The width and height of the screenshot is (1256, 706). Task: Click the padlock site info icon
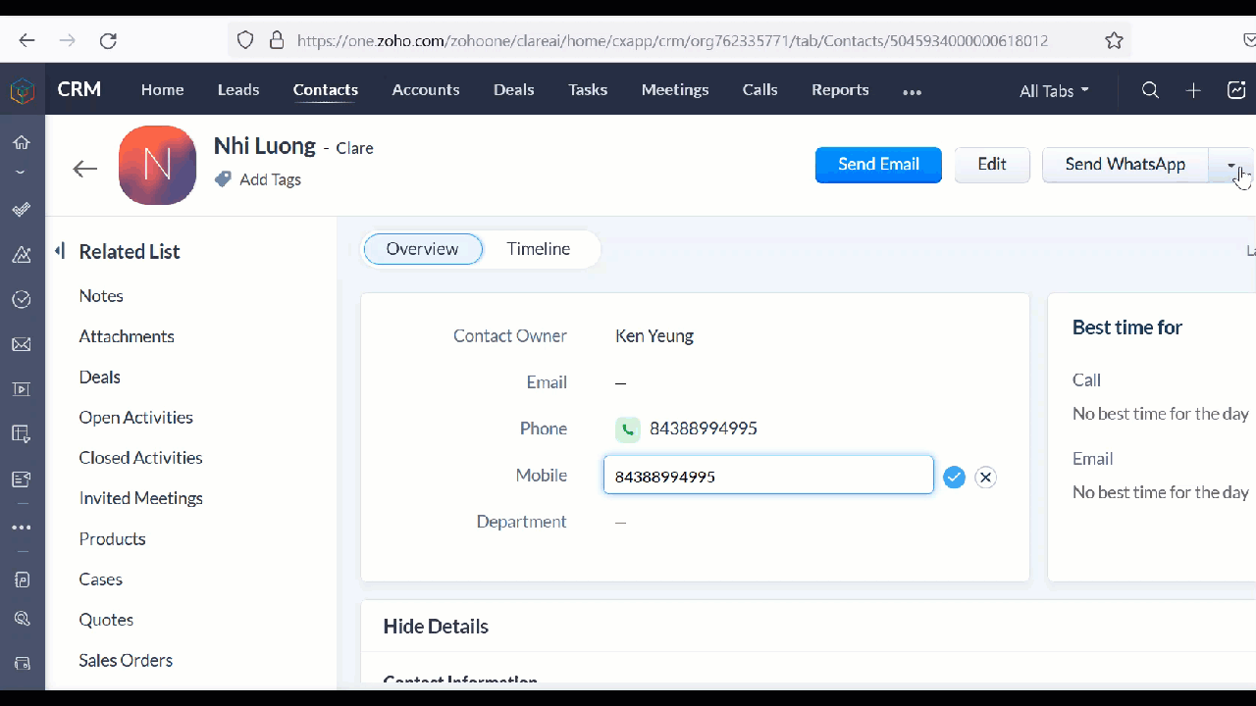click(x=277, y=40)
